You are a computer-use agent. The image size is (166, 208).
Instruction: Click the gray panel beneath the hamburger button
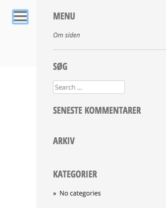coord(18,45)
